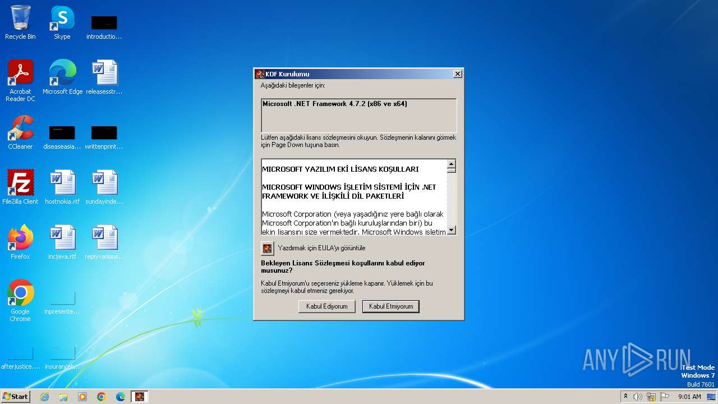Click the MICROSOFT YAZILIM EKİ LİSANS KOŞULLARI heading
Screen dimensions: 718x404
pyautogui.click(x=340, y=169)
